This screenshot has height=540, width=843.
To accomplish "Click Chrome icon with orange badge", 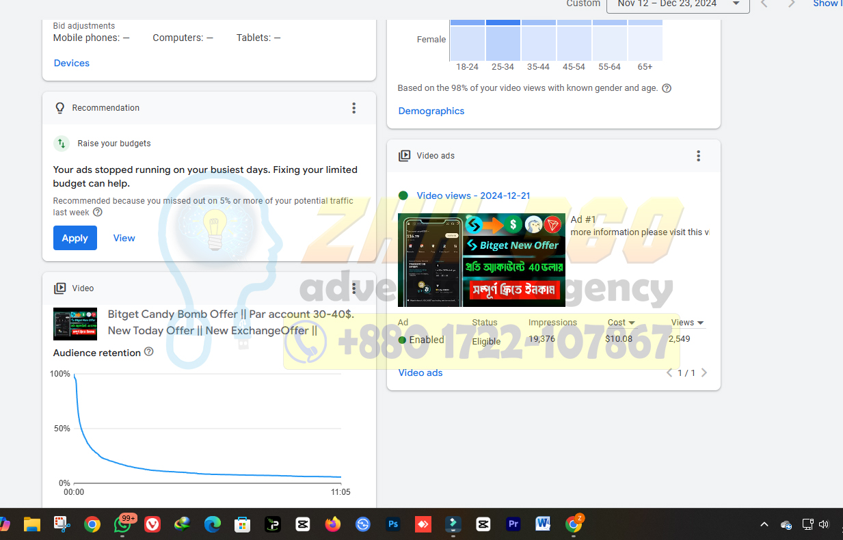I will [x=574, y=524].
